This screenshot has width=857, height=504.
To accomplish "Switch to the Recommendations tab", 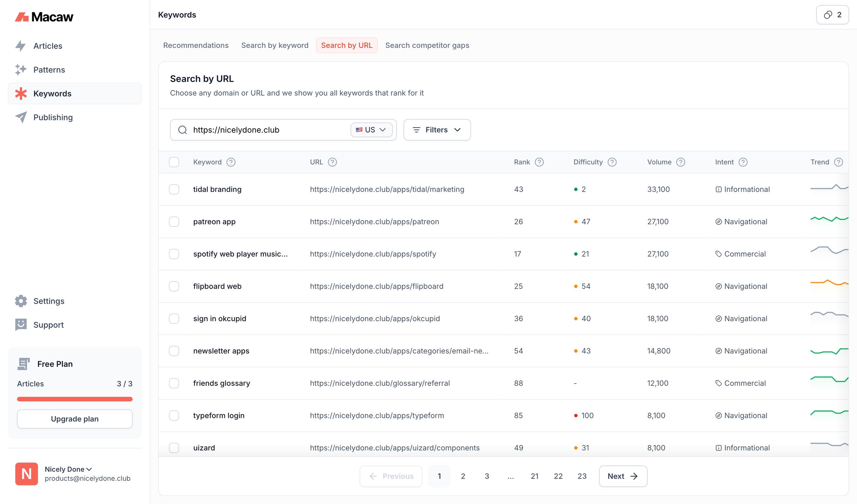I will click(196, 45).
